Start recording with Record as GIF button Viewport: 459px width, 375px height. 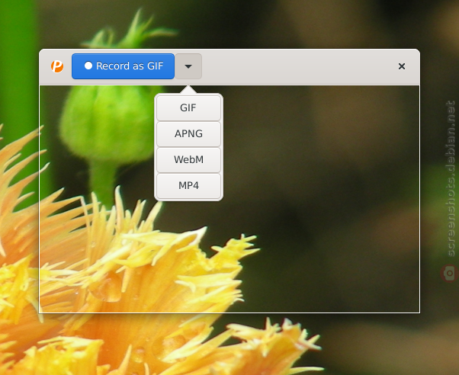pyautogui.click(x=123, y=66)
